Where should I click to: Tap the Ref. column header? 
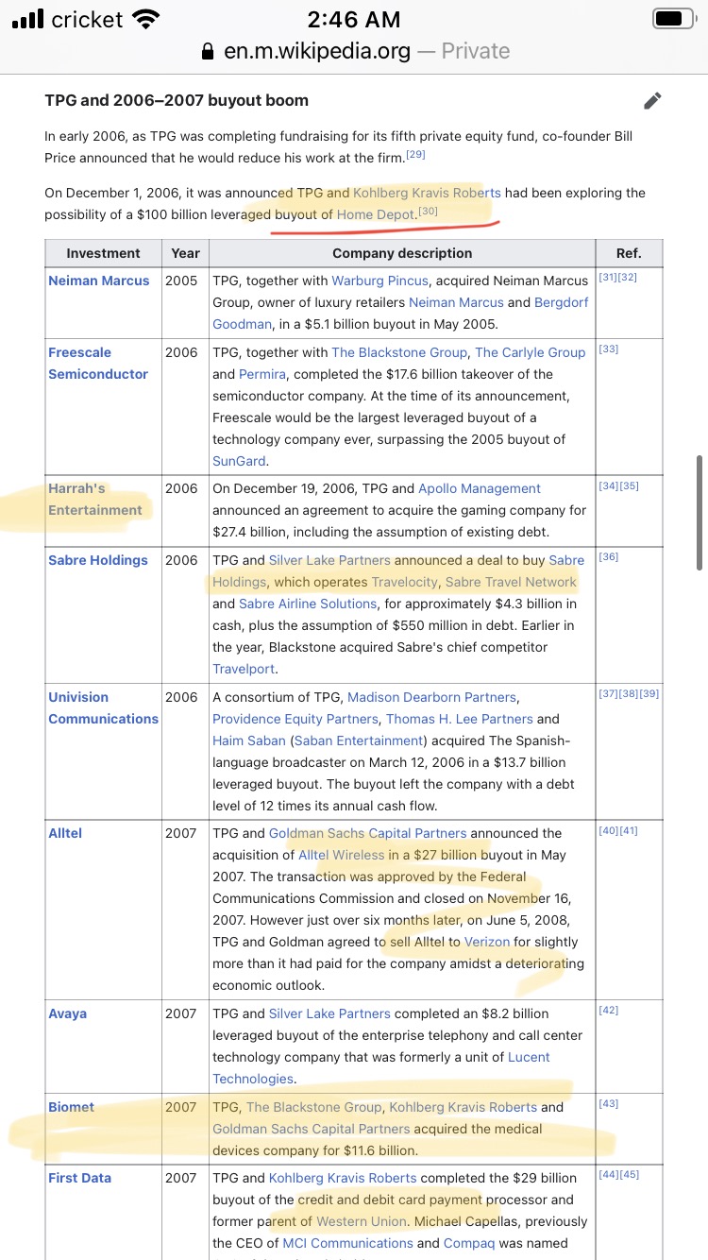629,253
